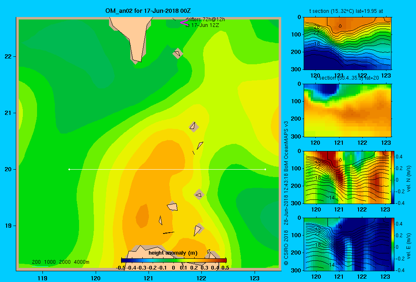The width and height of the screenshot is (416, 282).
Task: Open the eastward velocity section thumbnail
Action: click(x=347, y=244)
